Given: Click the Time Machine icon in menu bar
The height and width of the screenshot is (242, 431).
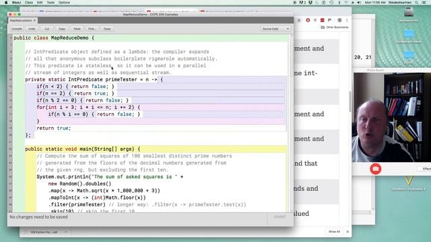Looking at the screenshot, I should pos(331,3).
